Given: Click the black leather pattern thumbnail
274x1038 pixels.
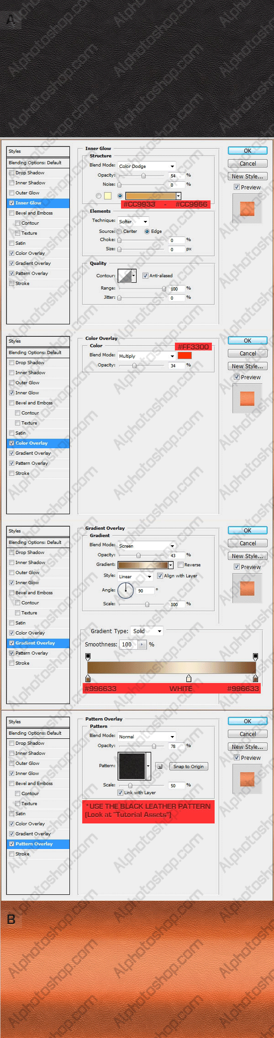Looking at the screenshot, I should 132,766.
